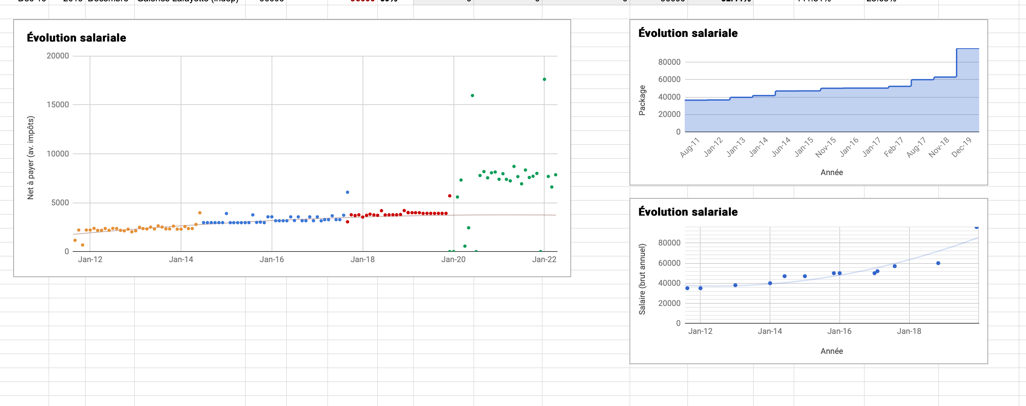Viewport: 1026px width, 406px height.
Task: Select the 'Net à payer (av. impôts)' axis title
Action: point(31,158)
